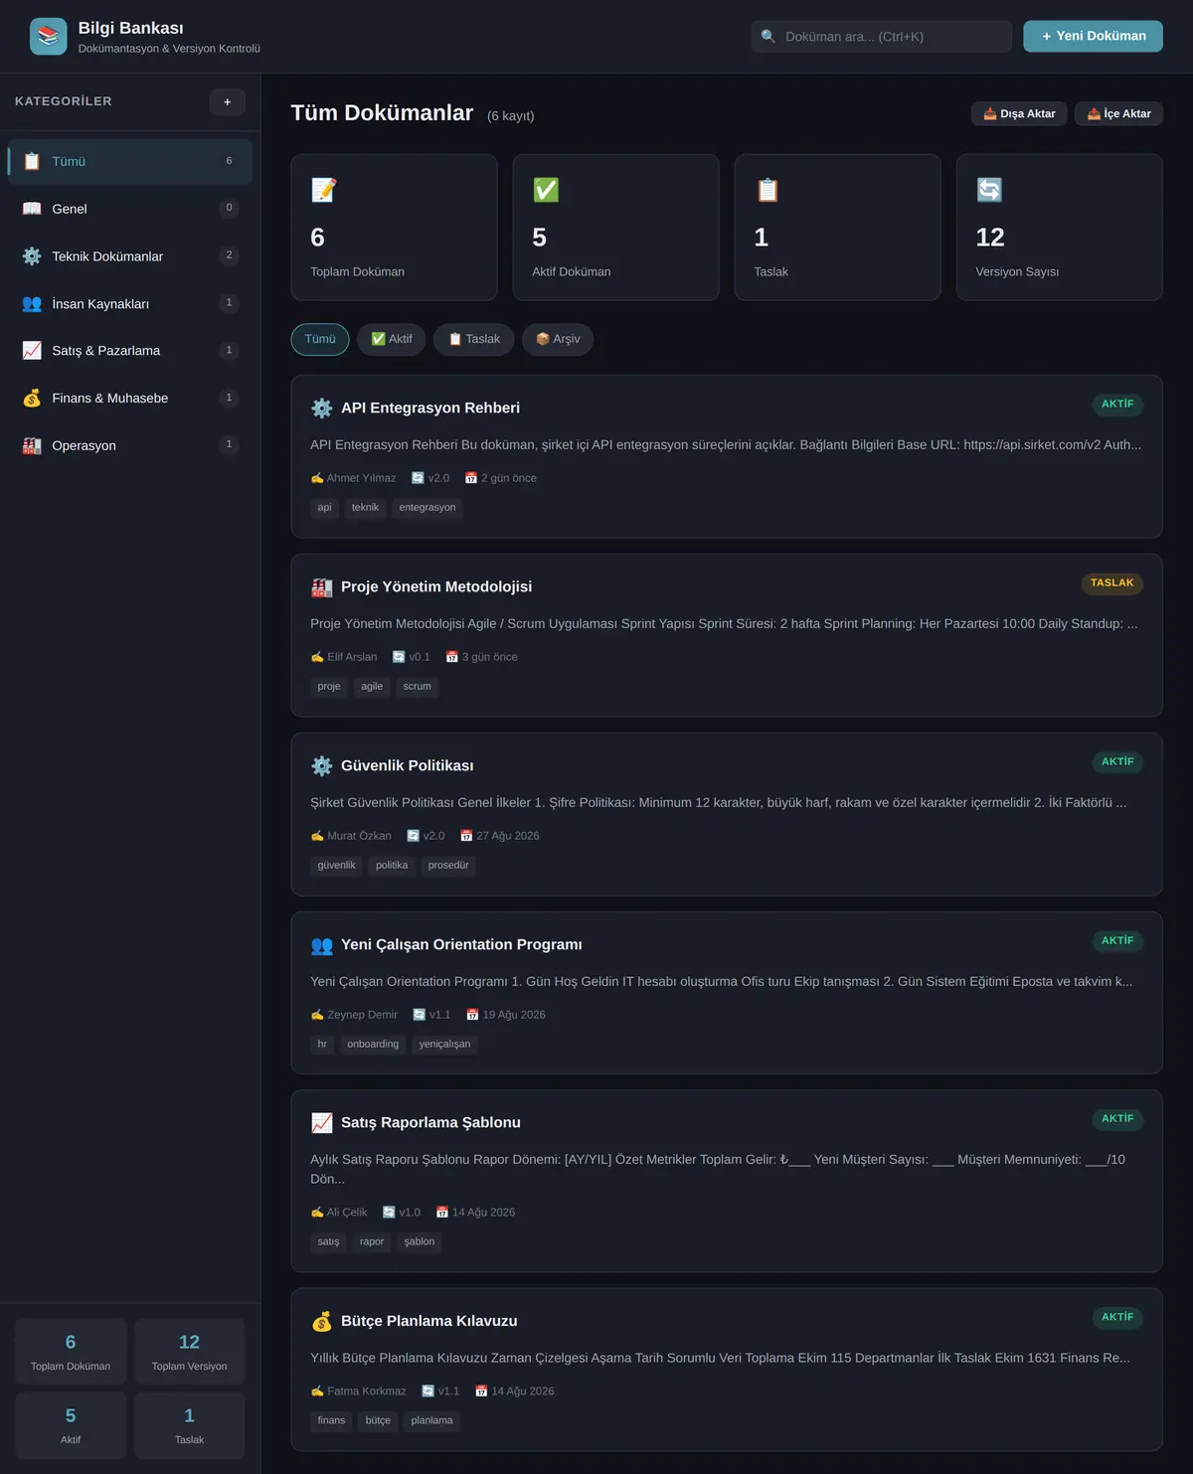The image size is (1193, 1474).
Task: Click the refresh icon on Versiyon Sayısı card
Action: click(989, 190)
